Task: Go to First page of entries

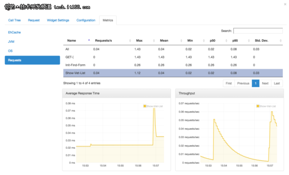Action: [x=229, y=83]
